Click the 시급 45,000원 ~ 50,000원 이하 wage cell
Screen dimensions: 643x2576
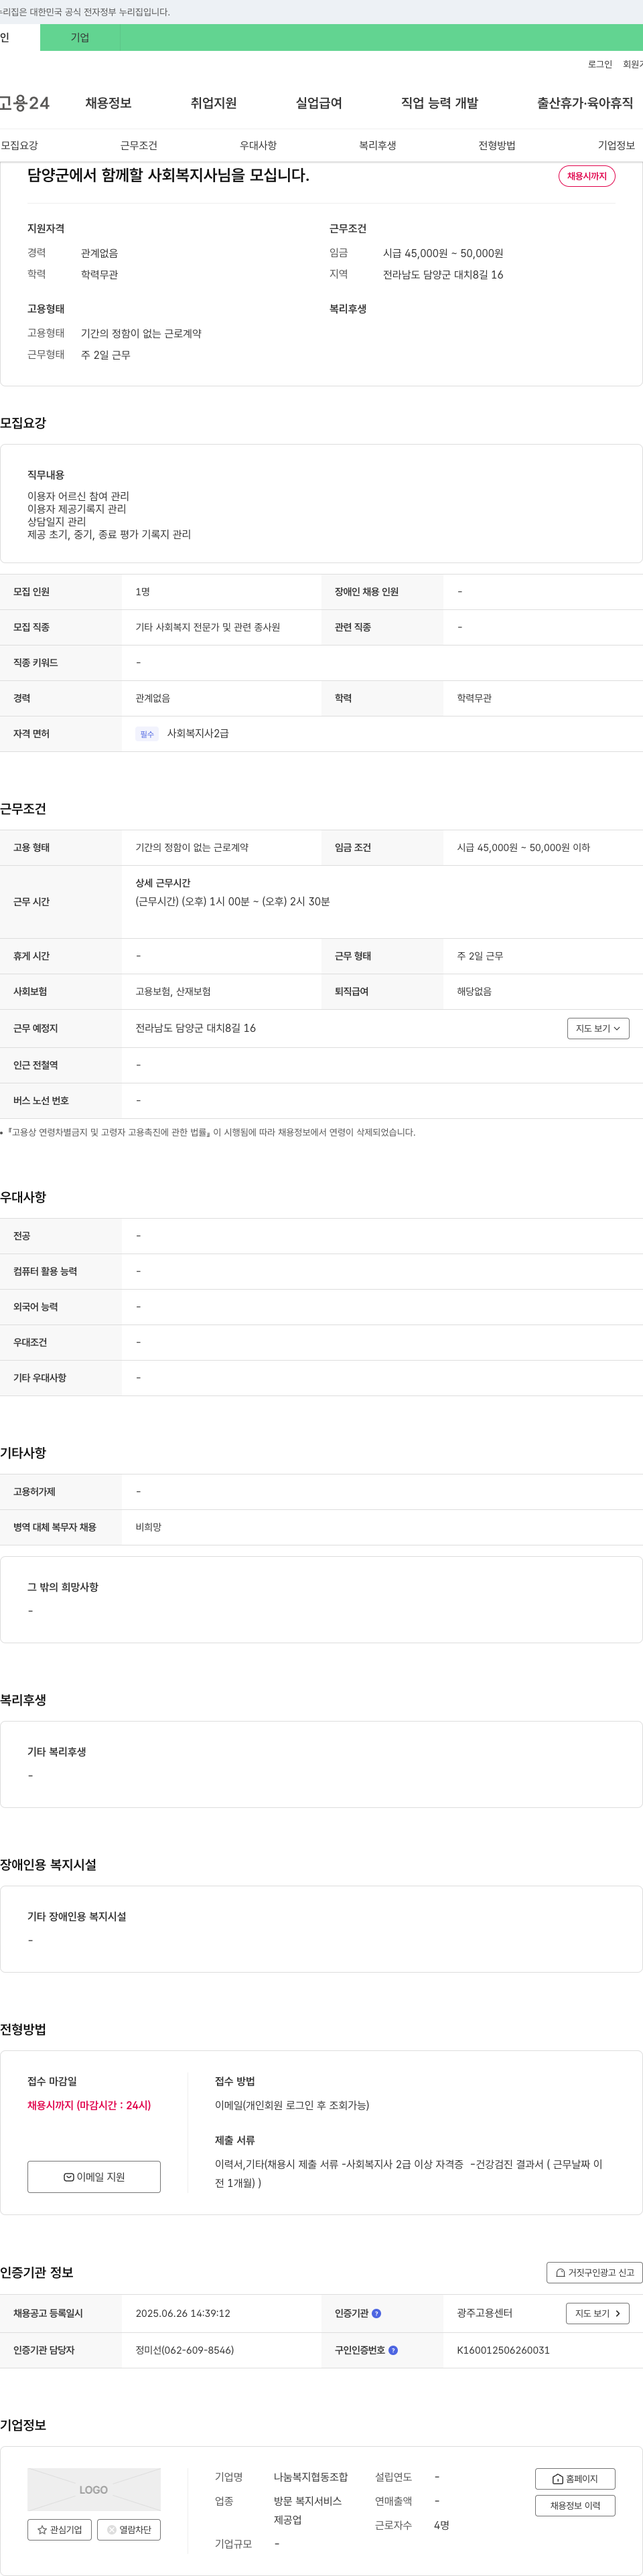point(523,847)
